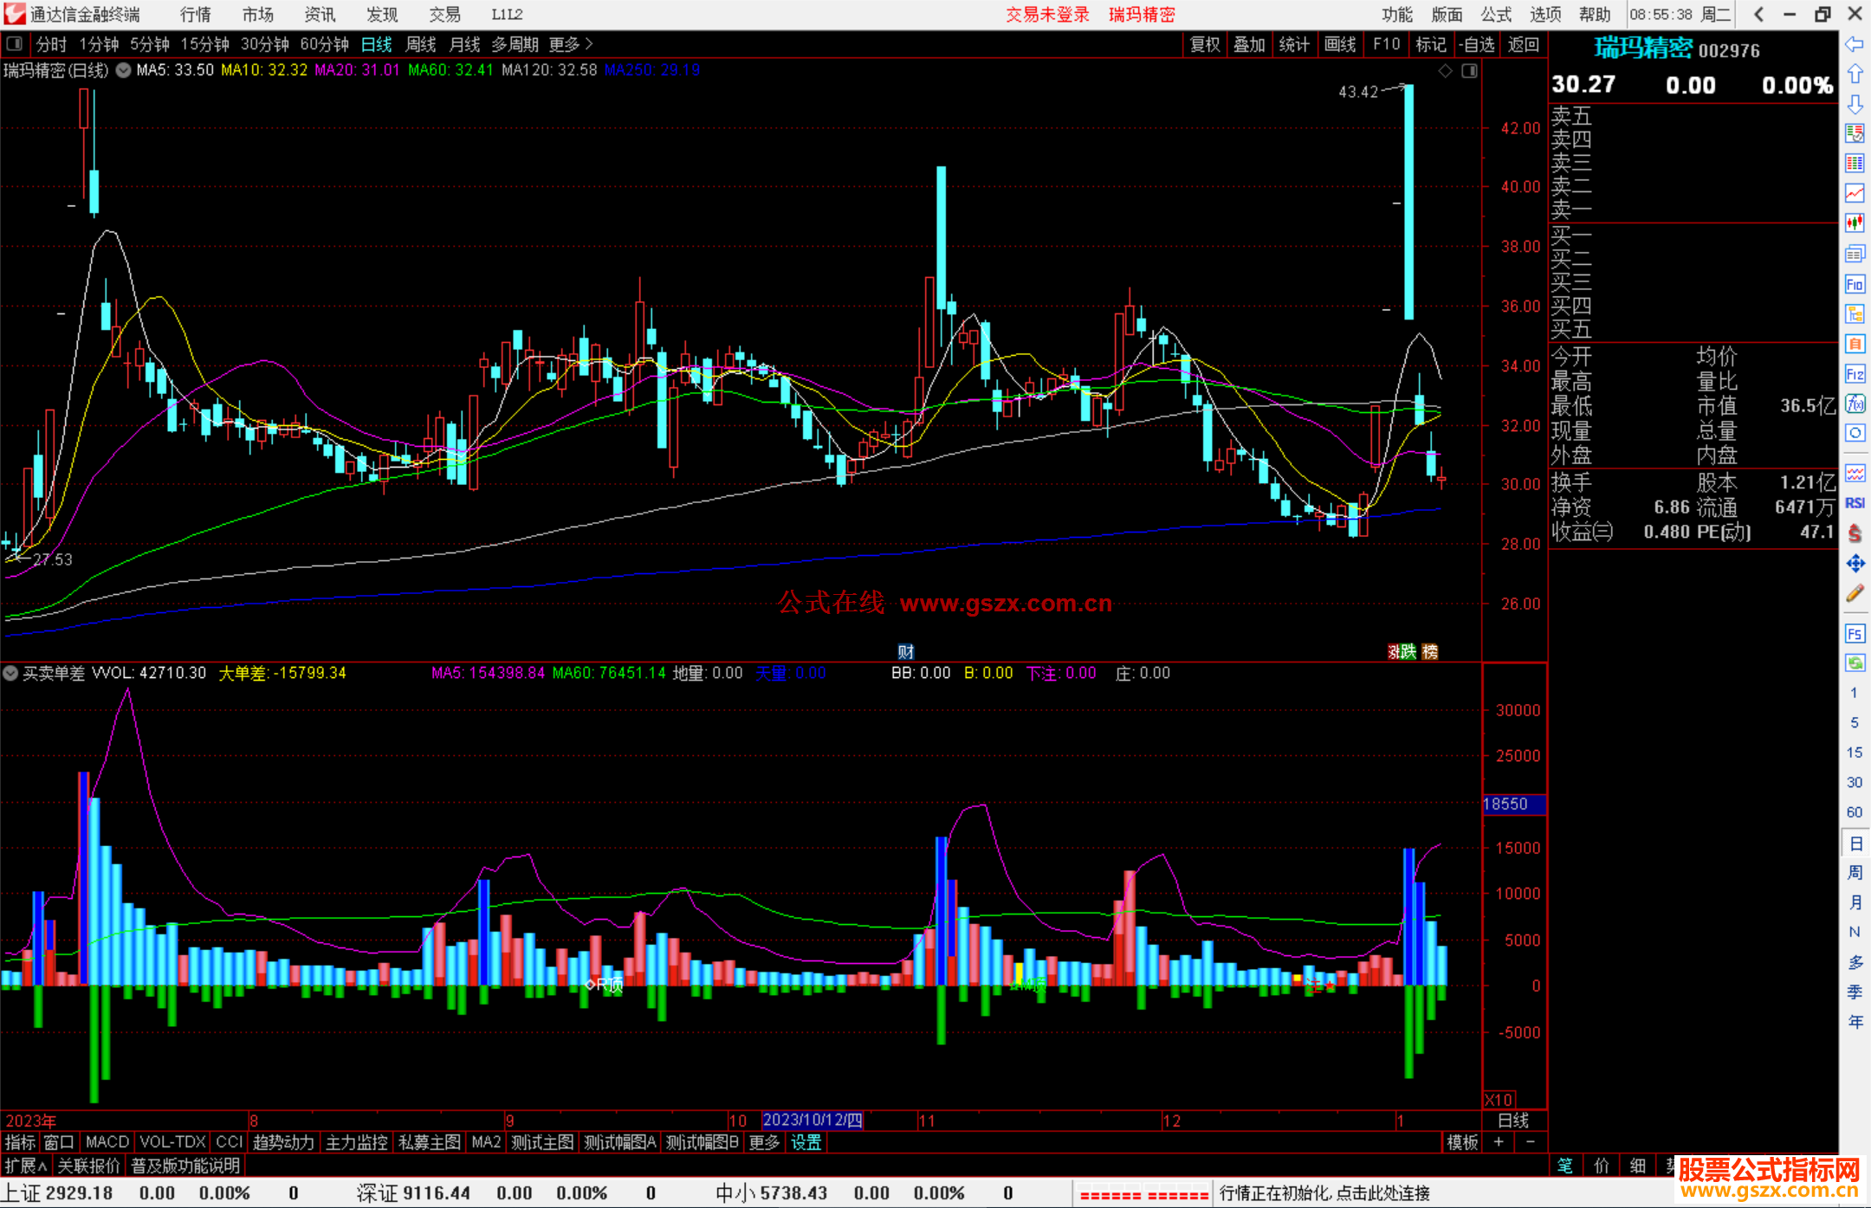Image resolution: width=1871 pixels, height=1208 pixels.
Task: Click the F10 icon in right sidebar
Action: coord(1855,285)
